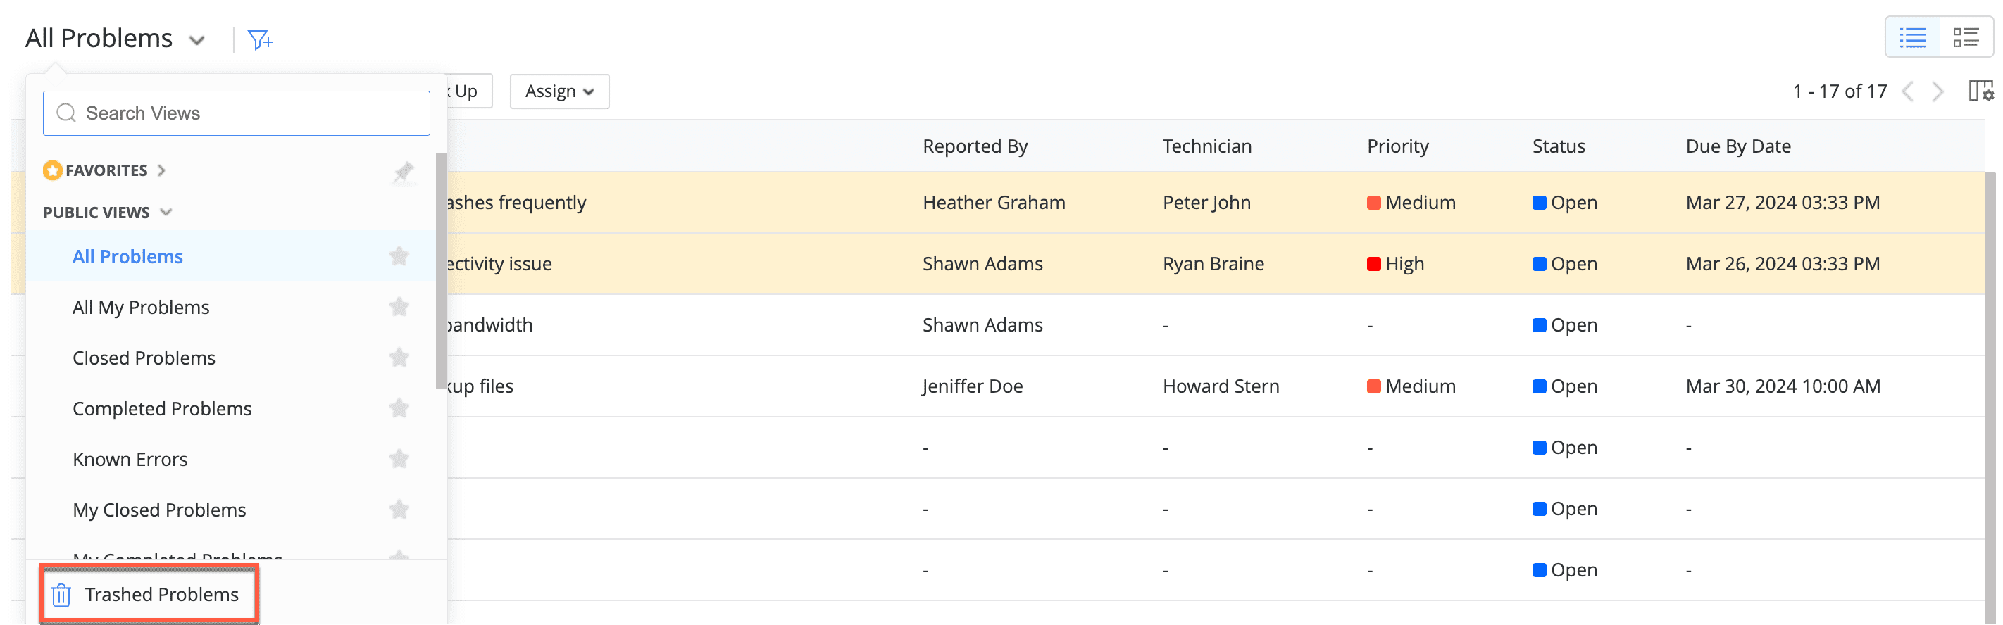Viewport: 2003px width, 625px height.
Task: Favorite the All Problems view star
Action: coord(399,256)
